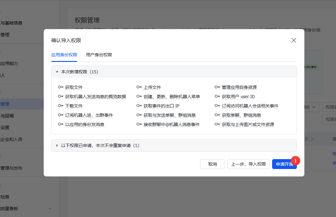Click the key icon next to 上传文件
The height and width of the screenshot is (217, 336).
(139, 87)
